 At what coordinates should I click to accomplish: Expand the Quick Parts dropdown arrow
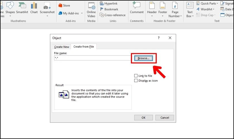click(217, 3)
